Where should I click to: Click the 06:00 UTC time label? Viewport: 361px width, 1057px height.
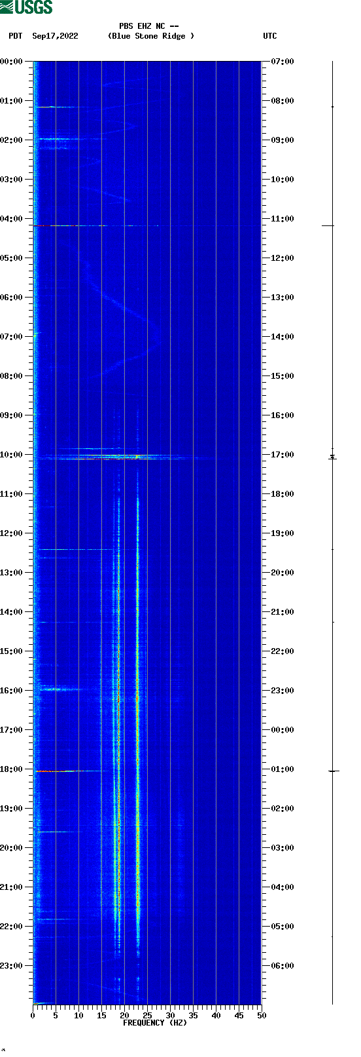pyautogui.click(x=283, y=966)
